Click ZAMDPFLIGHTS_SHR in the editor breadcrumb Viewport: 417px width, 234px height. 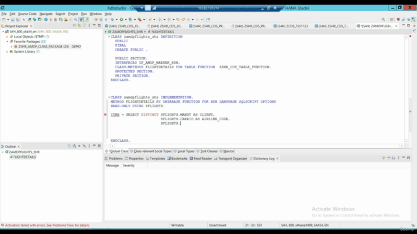(x=127, y=32)
